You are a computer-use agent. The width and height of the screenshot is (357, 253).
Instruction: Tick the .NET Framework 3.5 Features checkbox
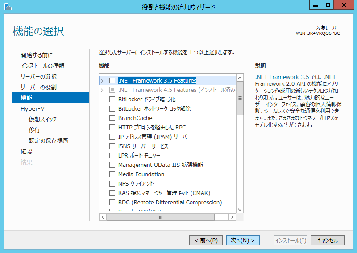coord(112,81)
